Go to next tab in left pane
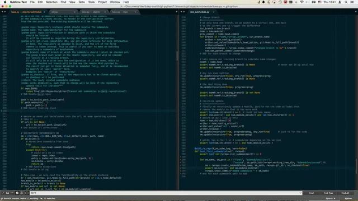 point(5,12)
